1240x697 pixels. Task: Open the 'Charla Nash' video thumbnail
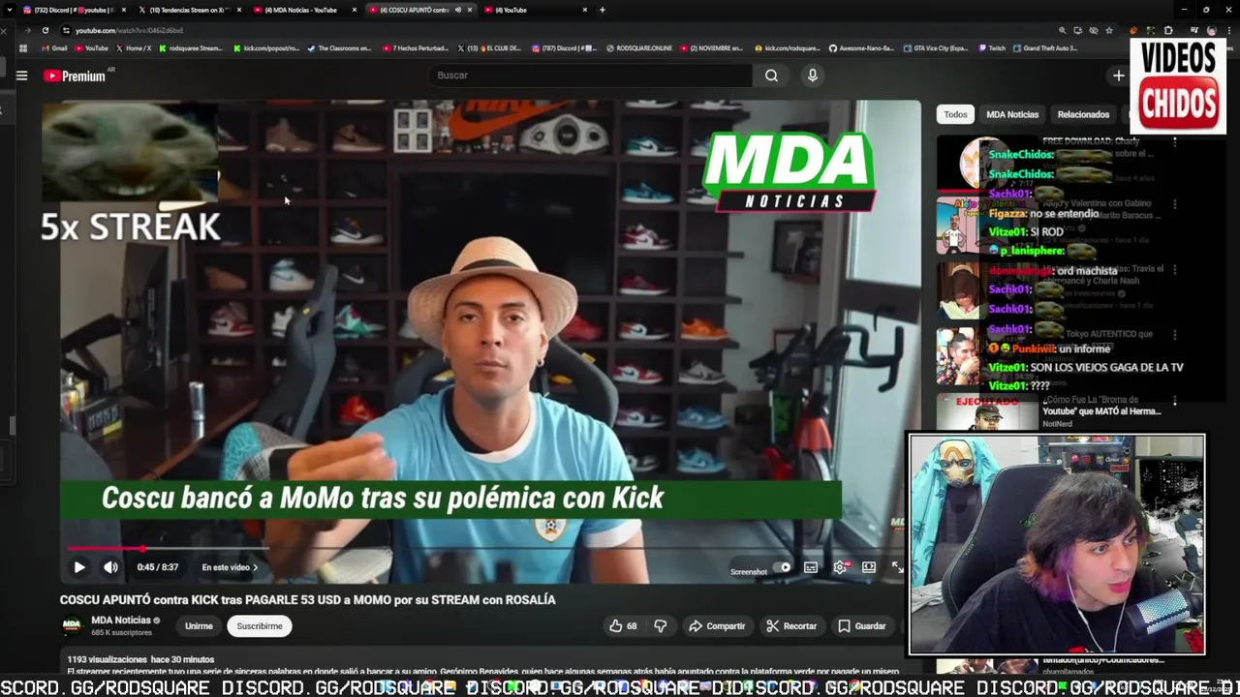[x=985, y=290]
